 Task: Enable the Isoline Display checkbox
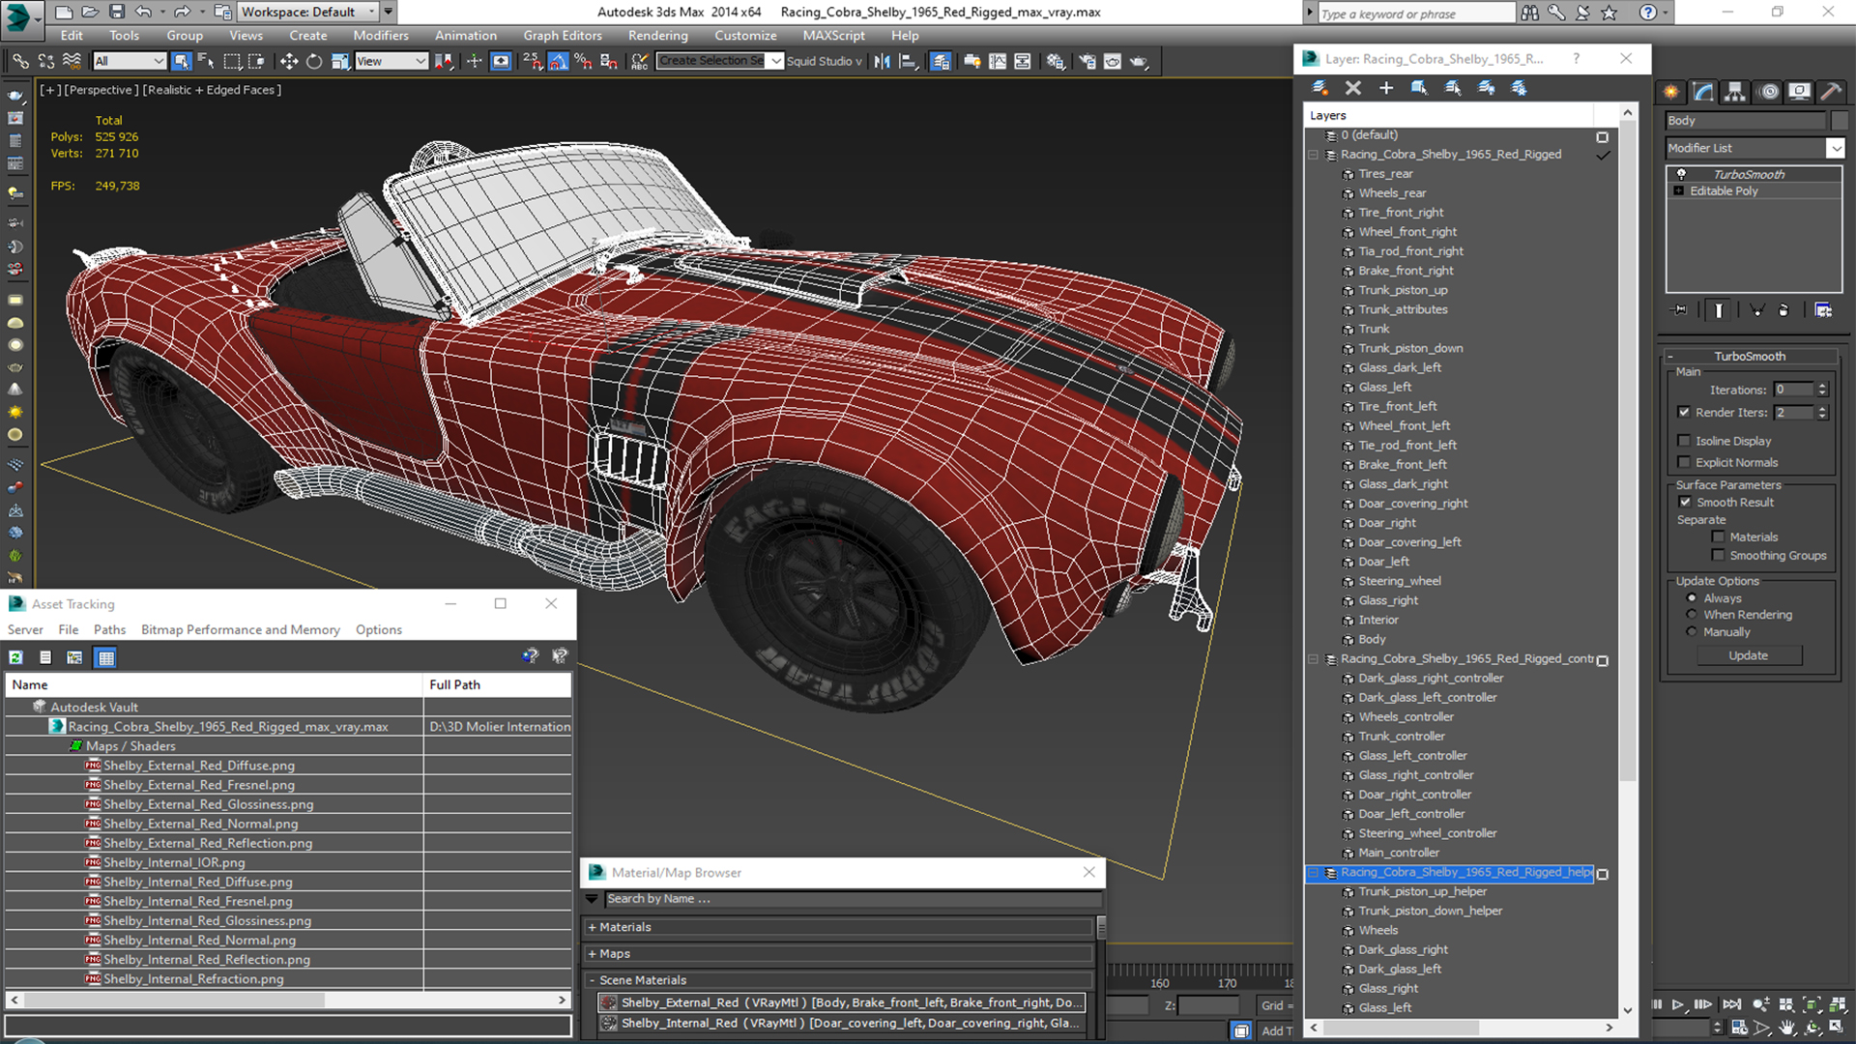tap(1684, 441)
